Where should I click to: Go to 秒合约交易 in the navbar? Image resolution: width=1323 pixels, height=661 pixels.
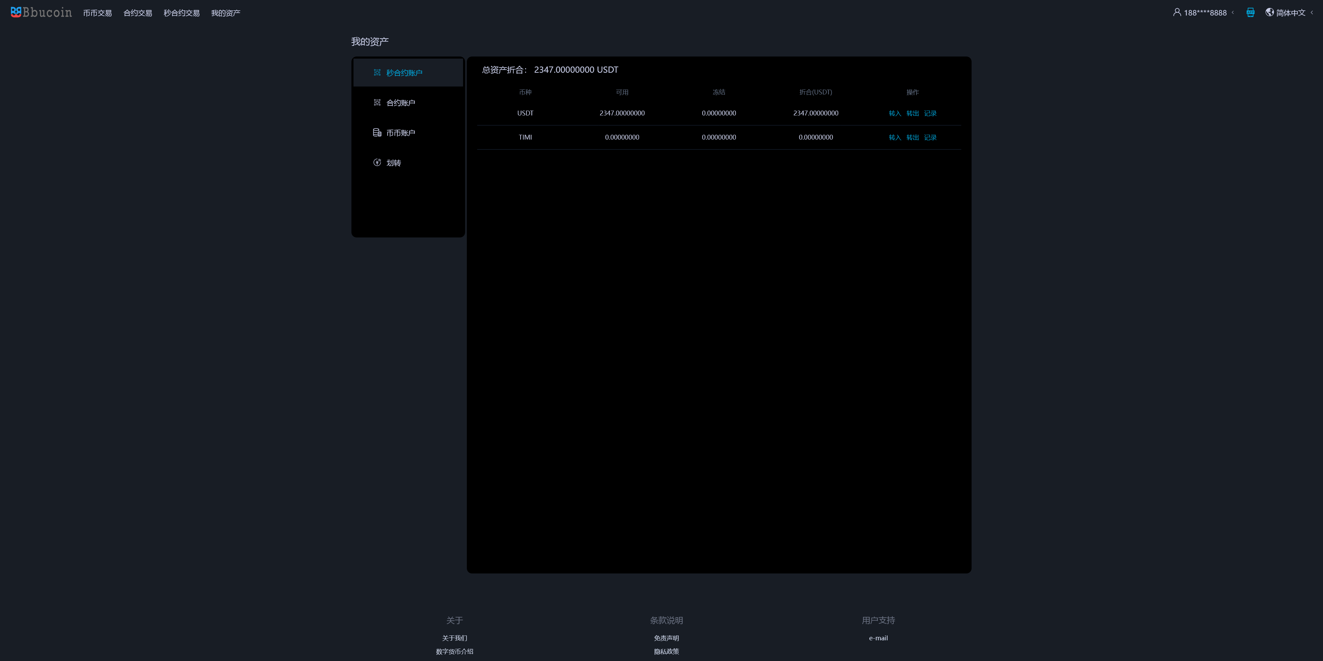click(181, 13)
